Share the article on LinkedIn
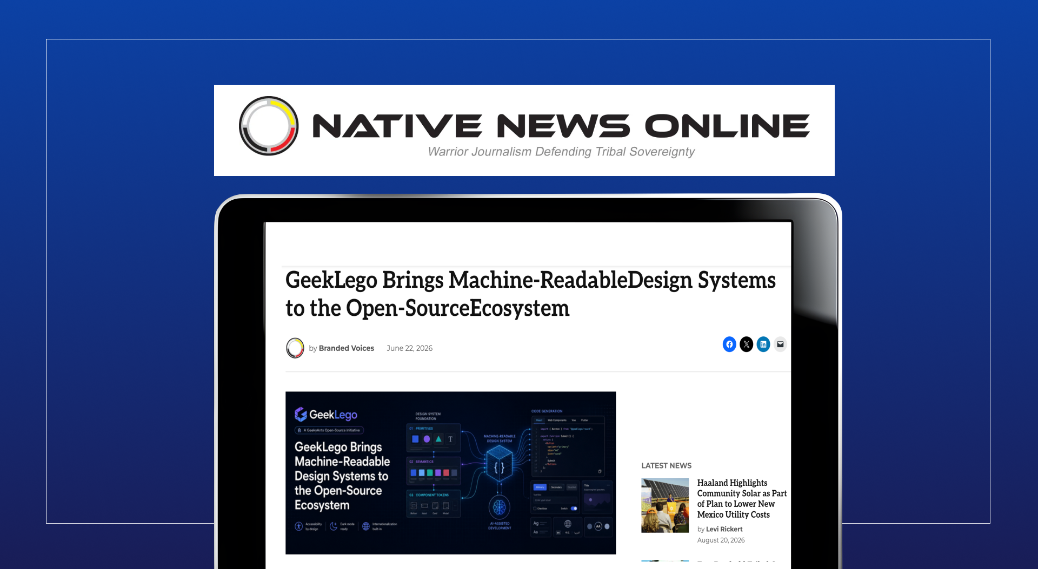This screenshot has height=569, width=1038. coord(763,344)
